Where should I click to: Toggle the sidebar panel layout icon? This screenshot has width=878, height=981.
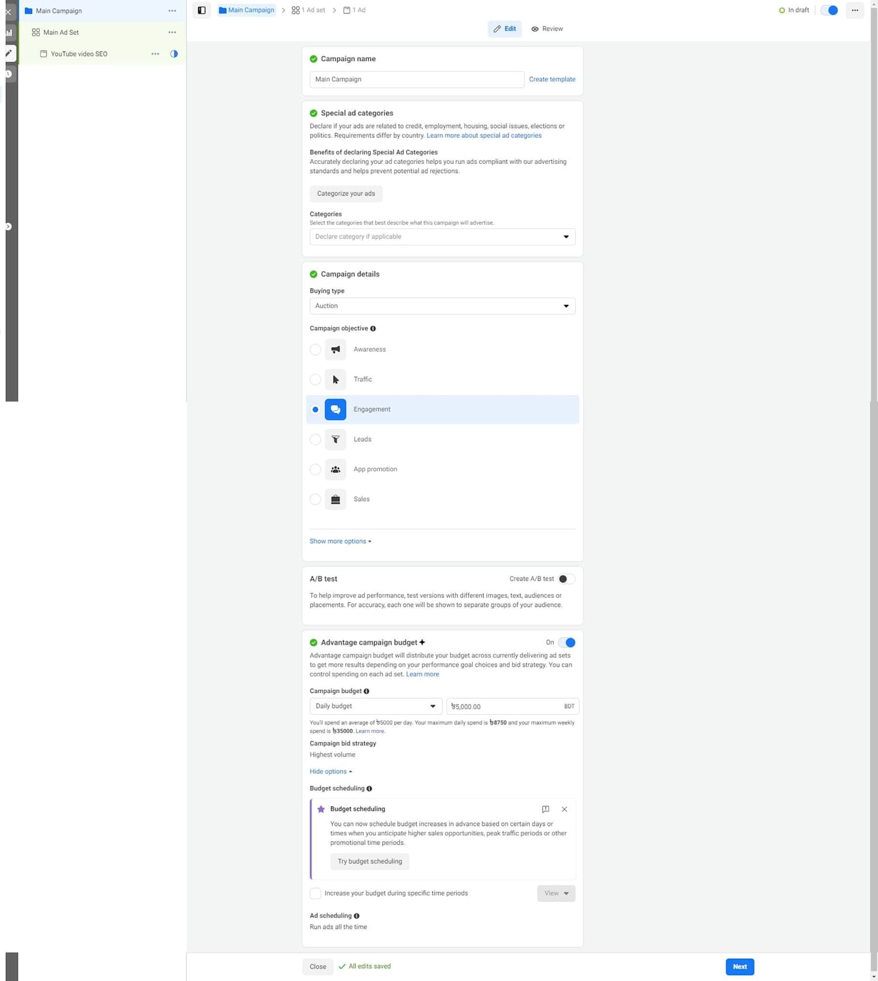201,10
